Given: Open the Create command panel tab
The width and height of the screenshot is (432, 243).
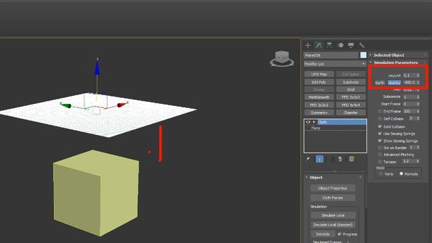Looking at the screenshot, I should [308, 45].
